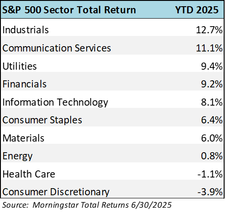Select the 8.1% return cell

(212, 102)
